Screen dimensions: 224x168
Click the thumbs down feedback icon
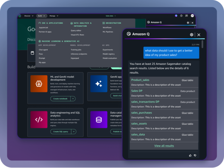[195, 155]
